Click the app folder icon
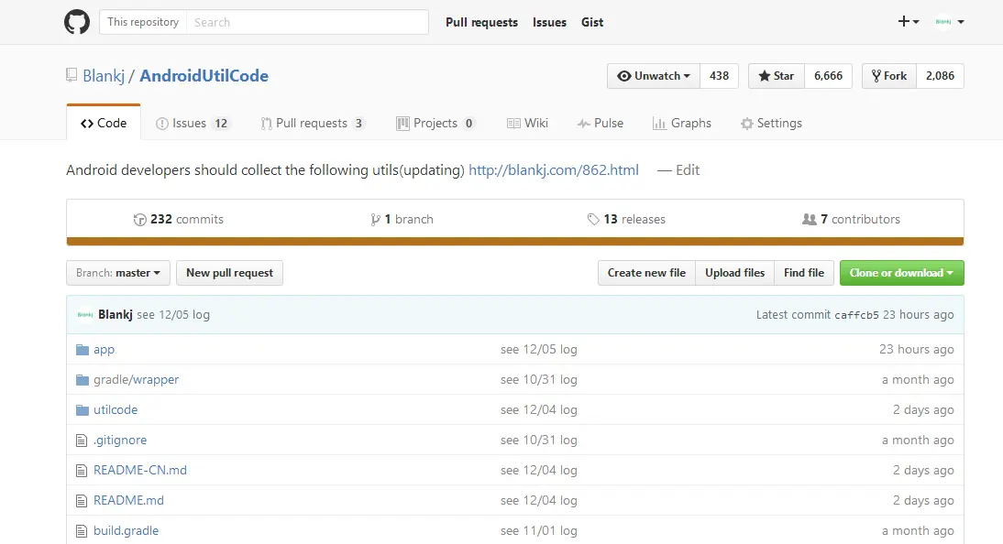This screenshot has width=1003, height=544. click(83, 350)
